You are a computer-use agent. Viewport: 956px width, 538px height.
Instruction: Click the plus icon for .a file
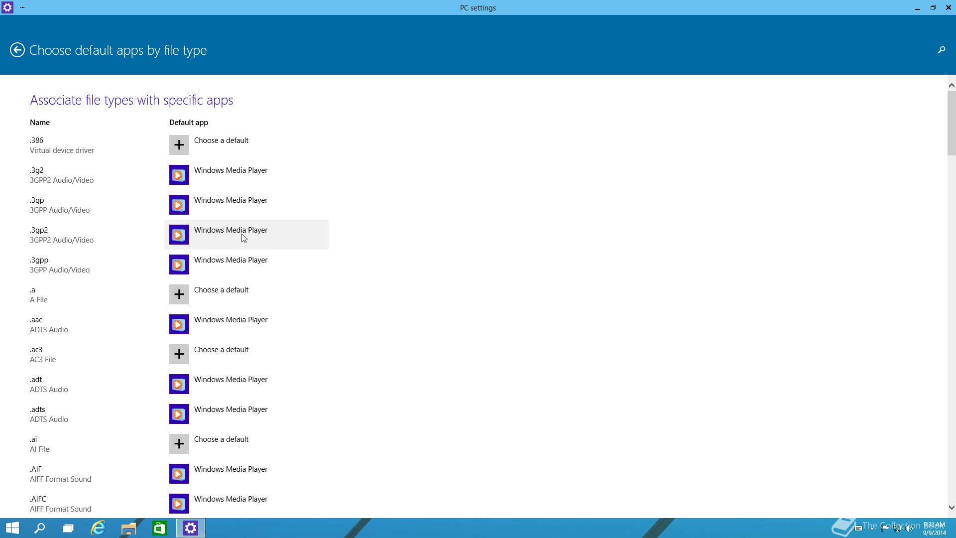click(x=179, y=294)
